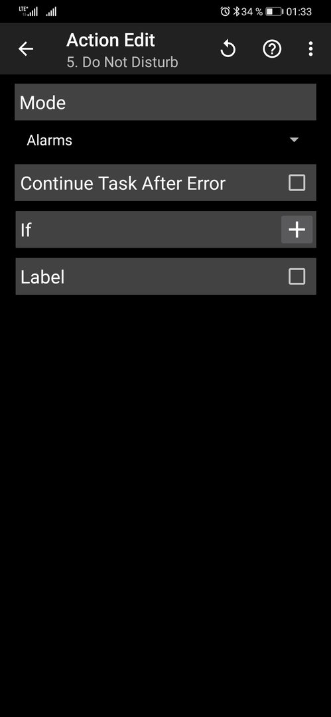Viewport: 331px width, 717px height.
Task: Open the three-dot overflow menu
Action: (x=310, y=49)
